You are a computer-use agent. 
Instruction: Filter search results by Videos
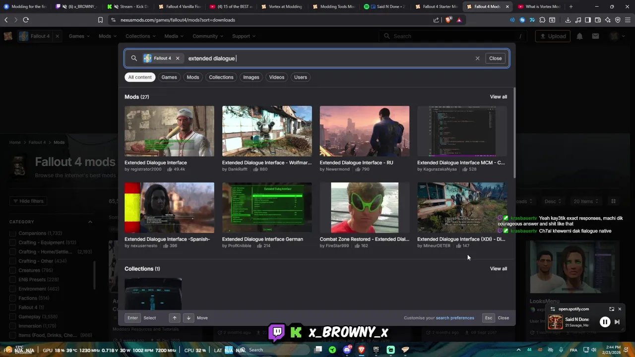coord(277,77)
